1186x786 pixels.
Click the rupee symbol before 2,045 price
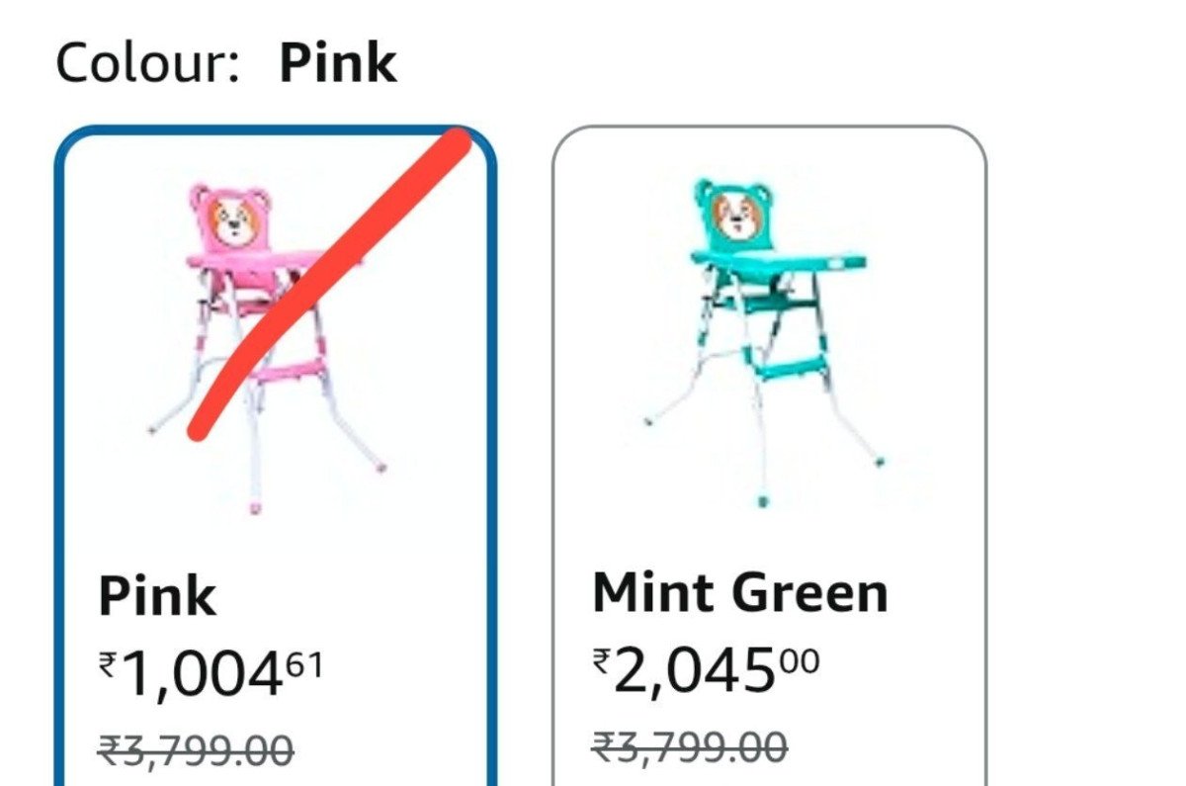[x=602, y=661]
